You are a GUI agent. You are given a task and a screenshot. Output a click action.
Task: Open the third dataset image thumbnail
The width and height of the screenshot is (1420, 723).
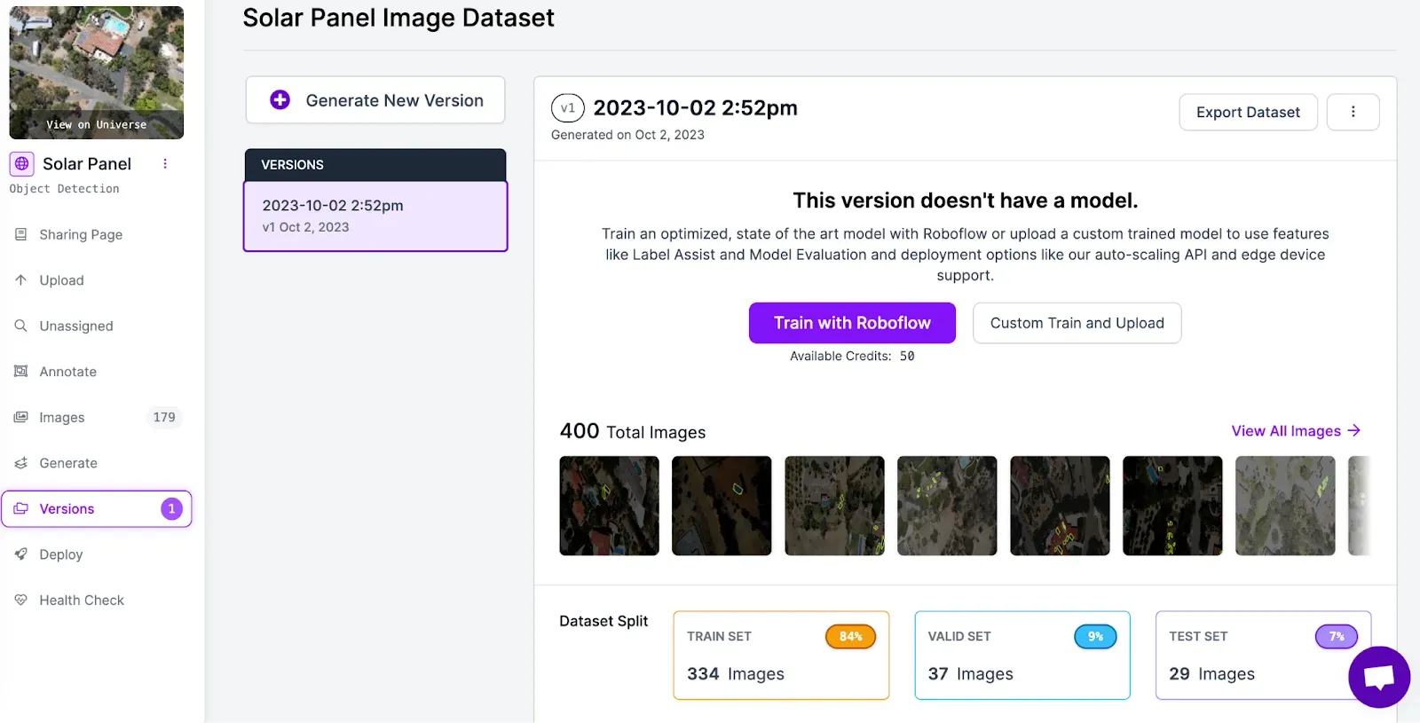[x=834, y=506]
